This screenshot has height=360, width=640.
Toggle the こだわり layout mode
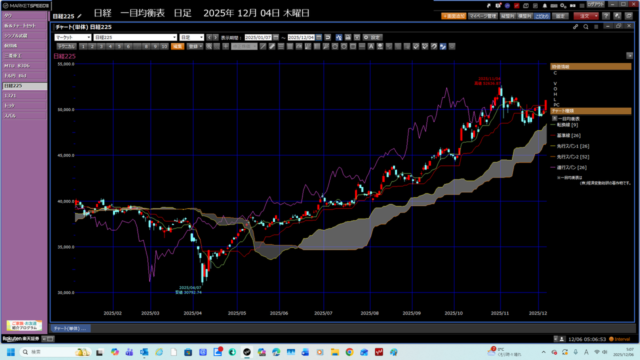(541, 16)
